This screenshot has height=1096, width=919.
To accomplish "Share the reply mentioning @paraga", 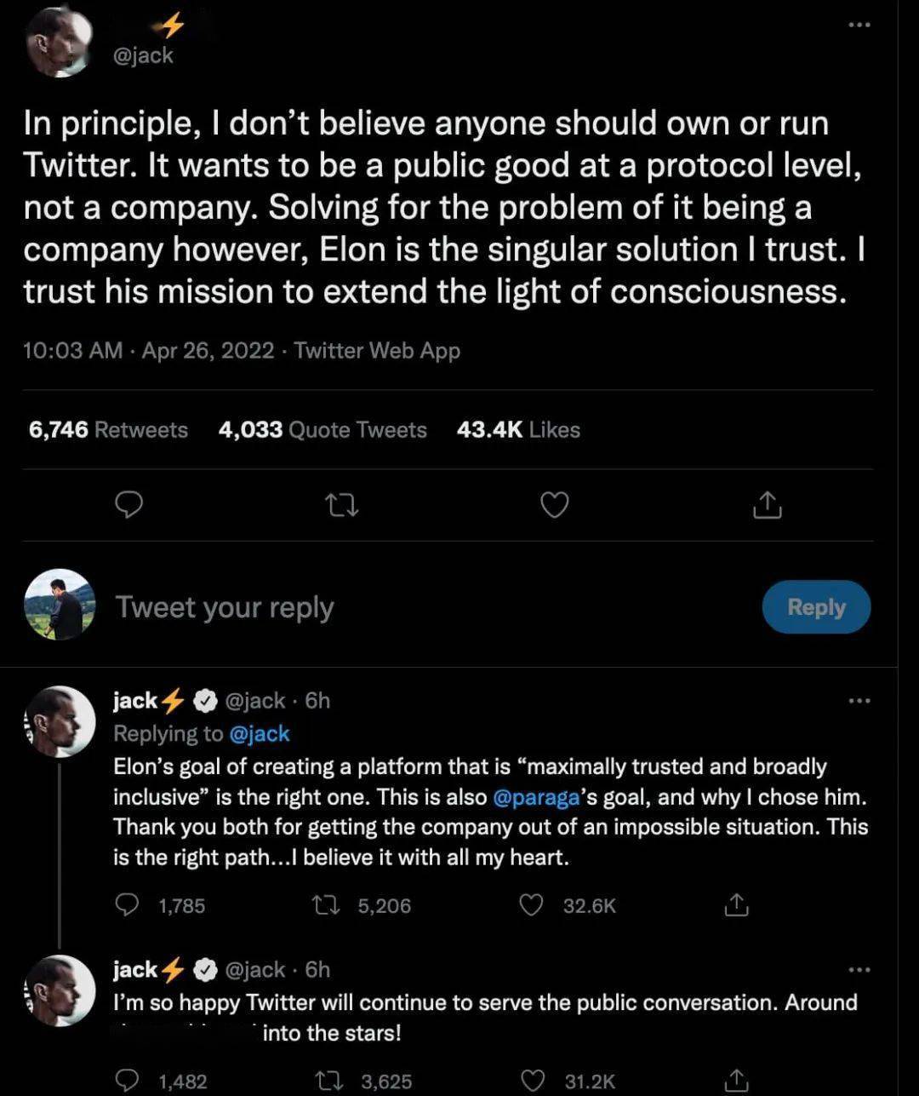I will pos(736,905).
